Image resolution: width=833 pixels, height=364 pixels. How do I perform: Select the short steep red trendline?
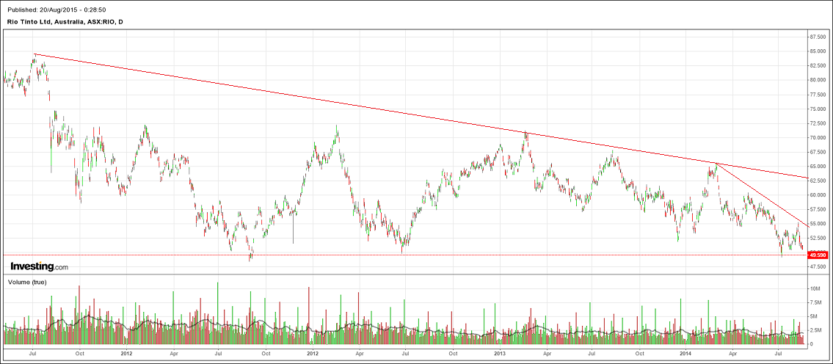tap(763, 195)
